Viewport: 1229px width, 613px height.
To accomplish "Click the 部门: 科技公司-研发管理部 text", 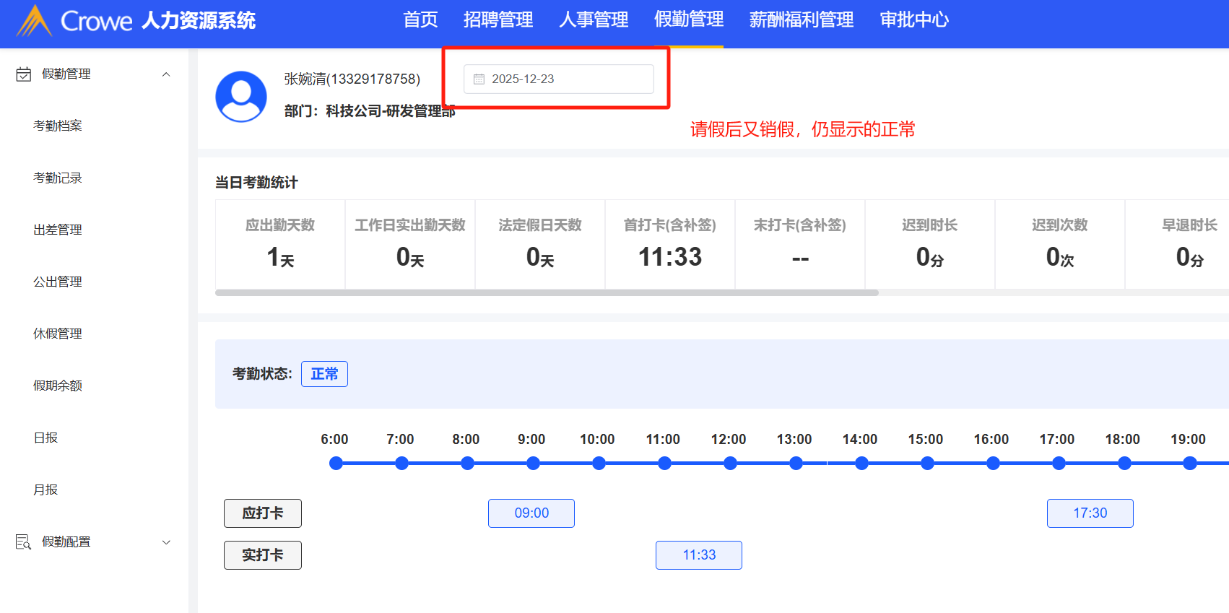I will coord(370,110).
